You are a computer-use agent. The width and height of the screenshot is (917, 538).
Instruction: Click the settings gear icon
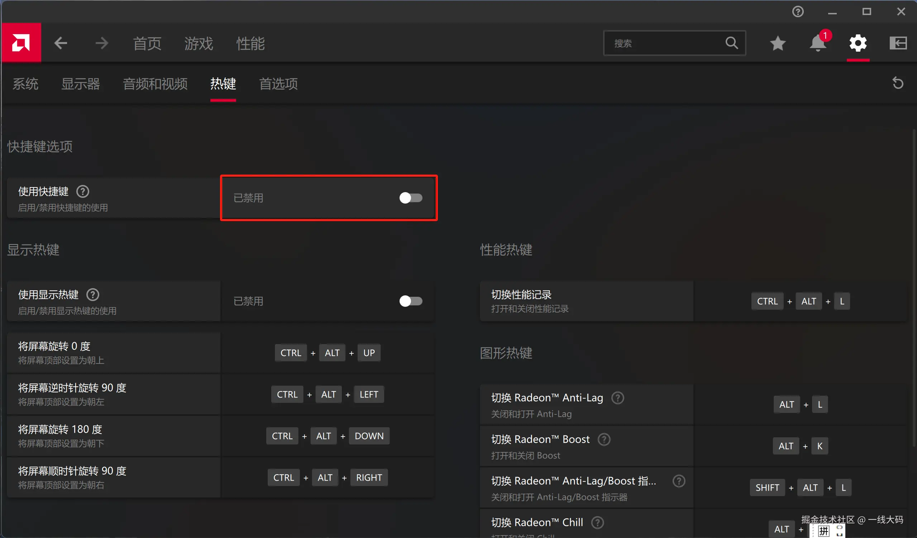coord(858,43)
